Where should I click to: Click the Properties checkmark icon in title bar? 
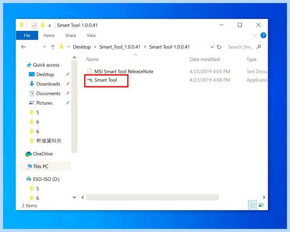tap(34, 25)
